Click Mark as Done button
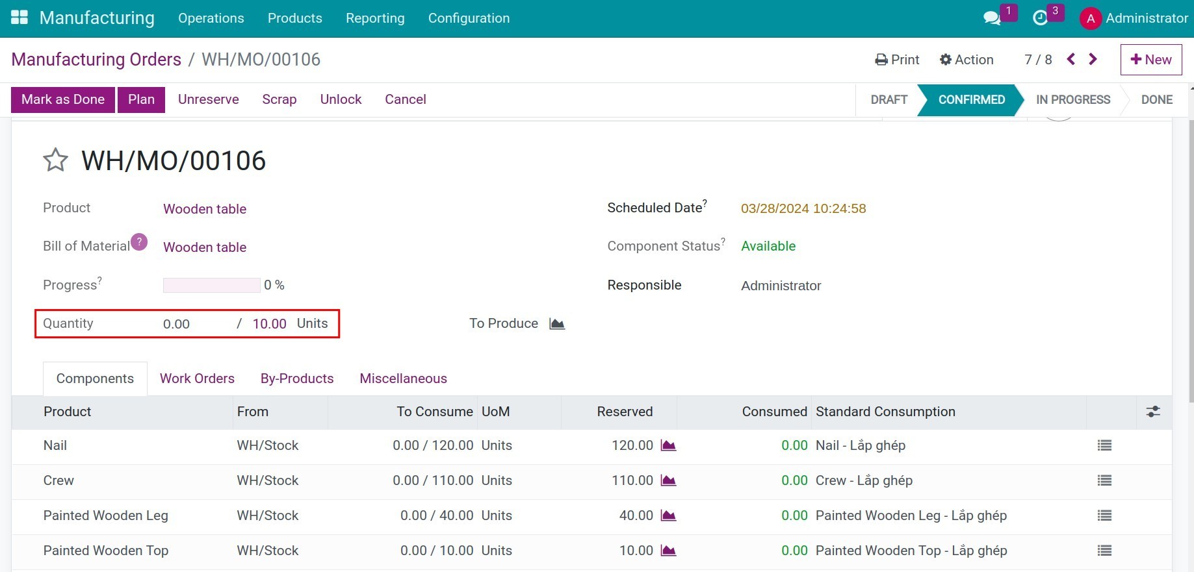This screenshot has height=572, width=1194. click(x=63, y=99)
